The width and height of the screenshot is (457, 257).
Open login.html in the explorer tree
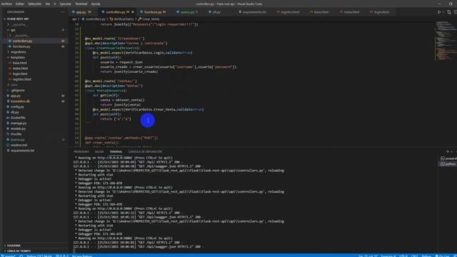coord(20,74)
